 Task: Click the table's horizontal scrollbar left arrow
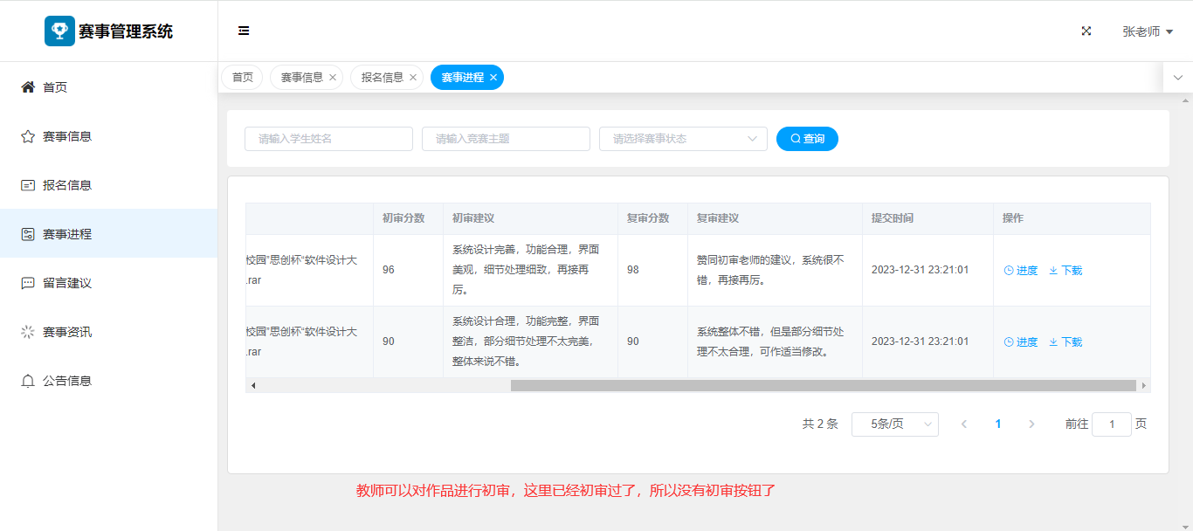pos(253,385)
